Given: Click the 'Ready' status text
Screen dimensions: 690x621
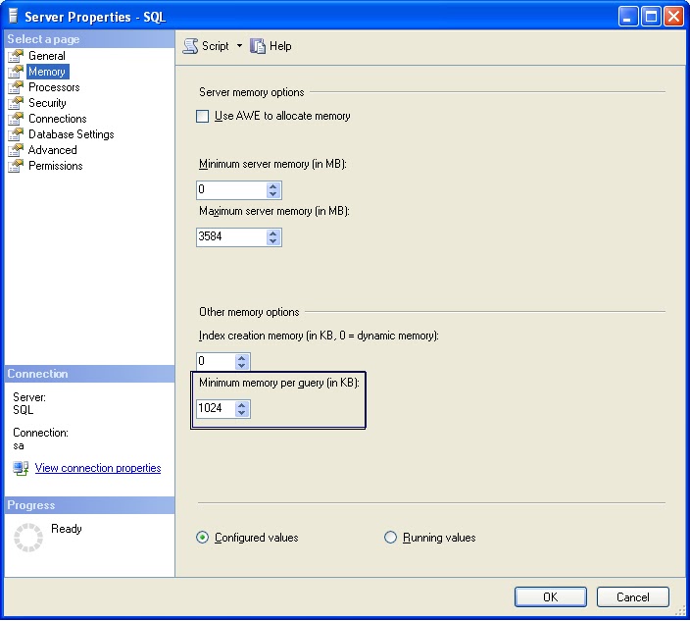Looking at the screenshot, I should tap(67, 529).
